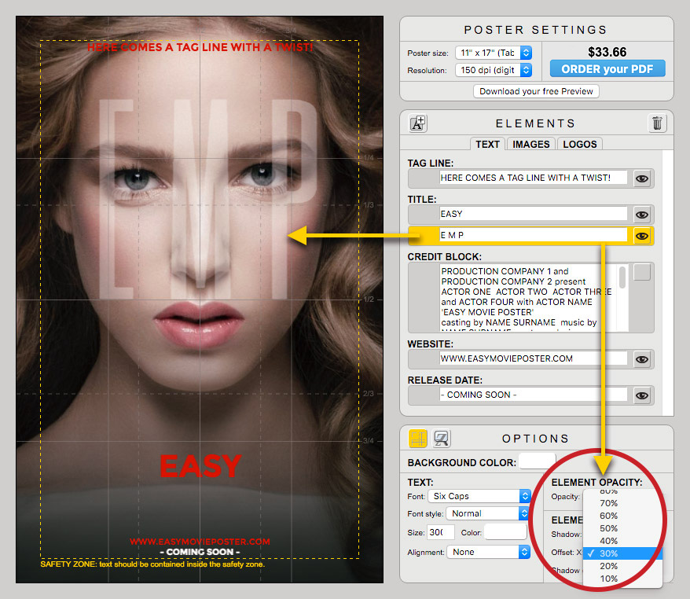This screenshot has width=690, height=599.
Task: Pick a new background color swatch
Action: click(538, 462)
